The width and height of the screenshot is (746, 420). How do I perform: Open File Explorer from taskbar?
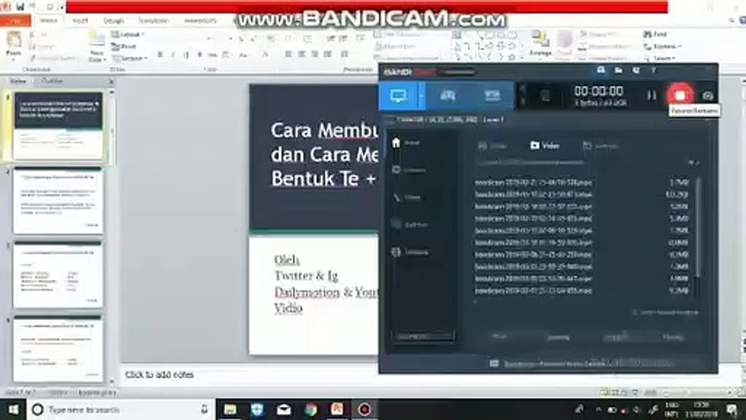pos(230,409)
